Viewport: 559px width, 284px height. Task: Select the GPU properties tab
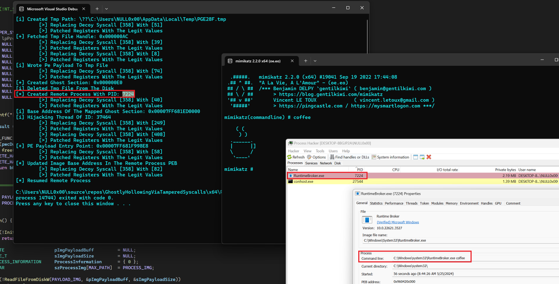[x=498, y=203]
